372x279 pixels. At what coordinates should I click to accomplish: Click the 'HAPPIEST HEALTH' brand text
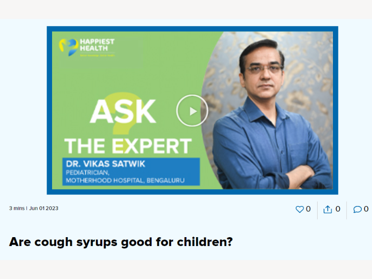pyautogui.click(x=97, y=45)
